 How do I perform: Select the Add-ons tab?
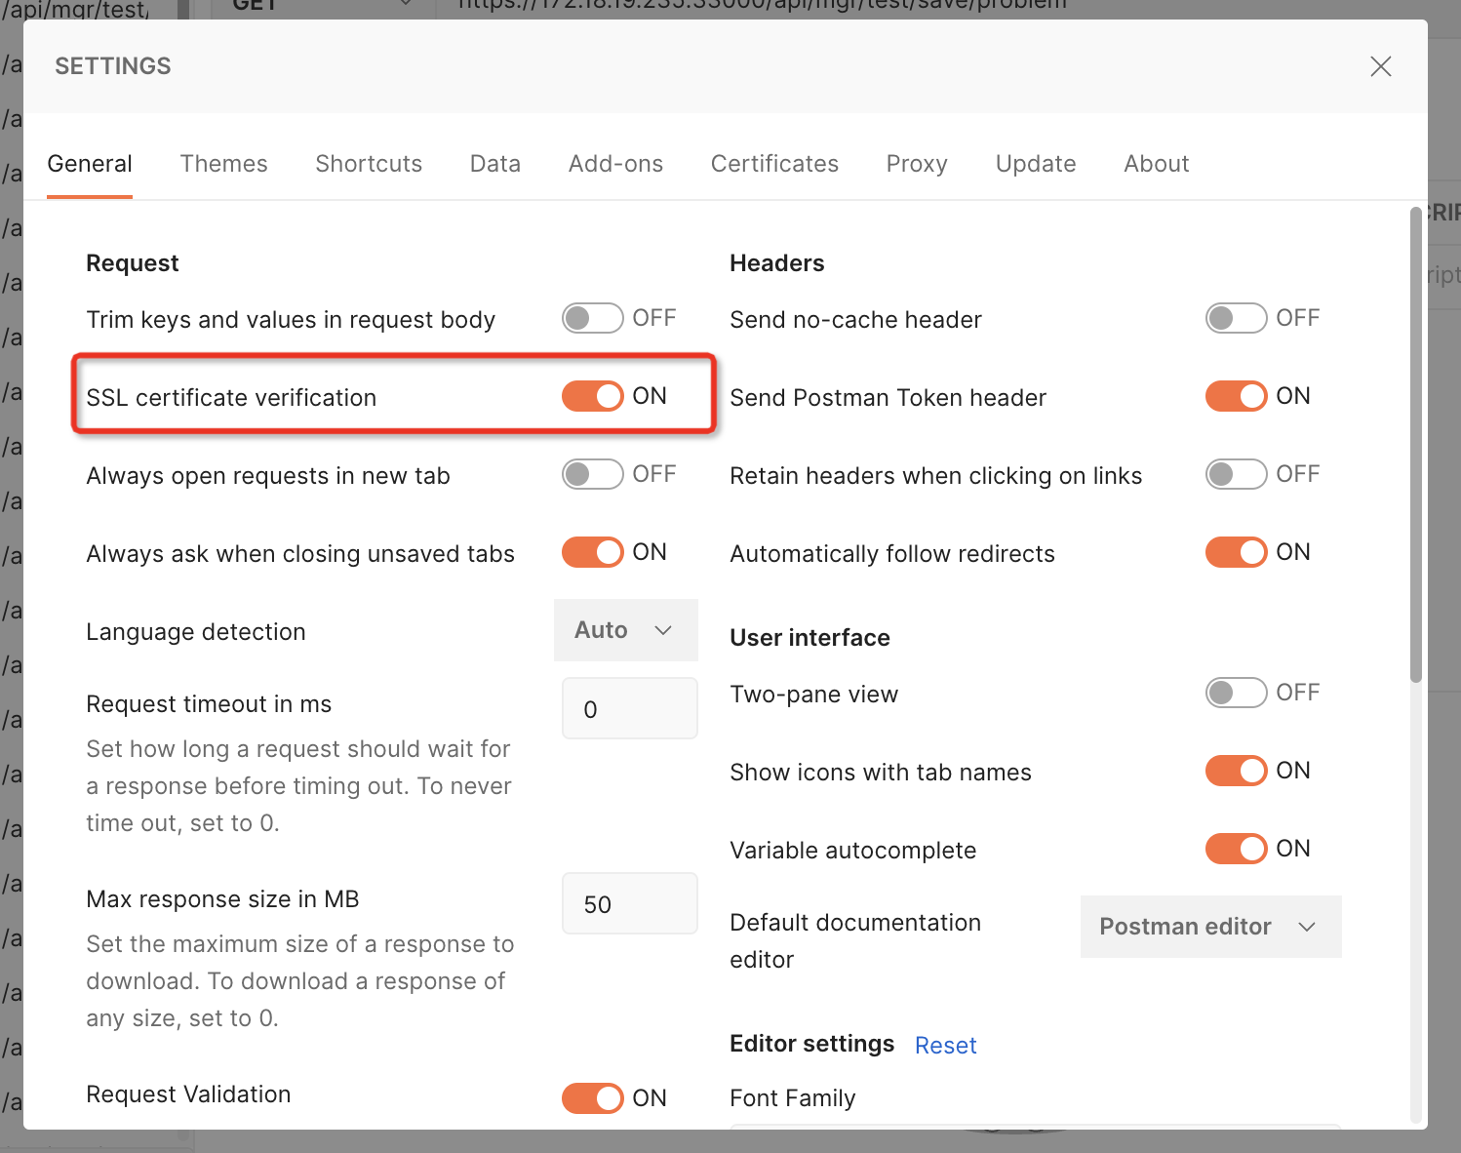coord(615,164)
